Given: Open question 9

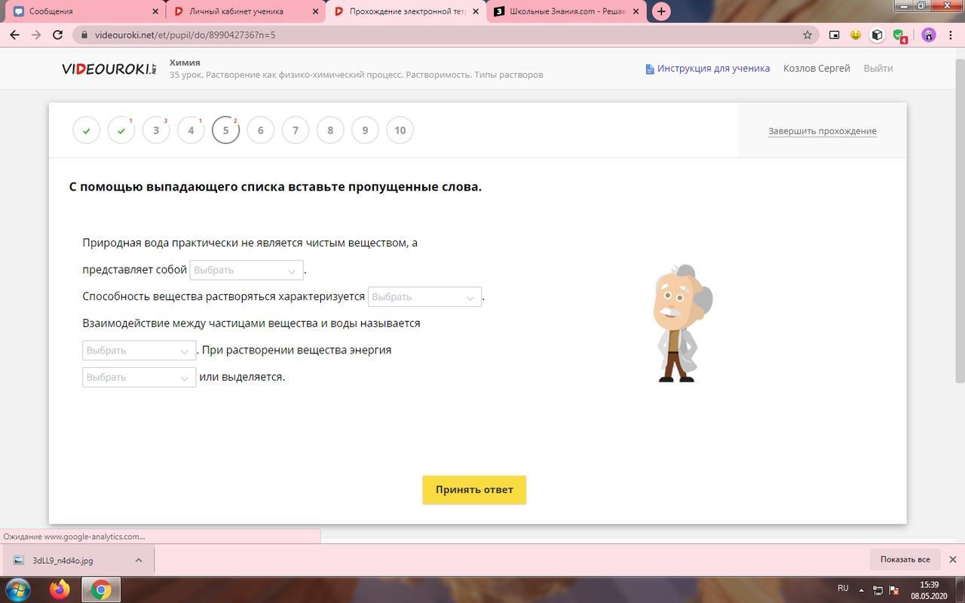Looking at the screenshot, I should point(365,130).
